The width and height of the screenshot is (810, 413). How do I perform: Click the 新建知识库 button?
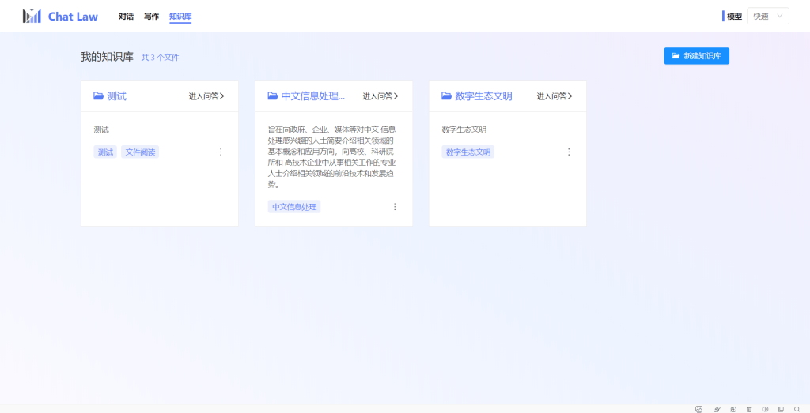696,56
